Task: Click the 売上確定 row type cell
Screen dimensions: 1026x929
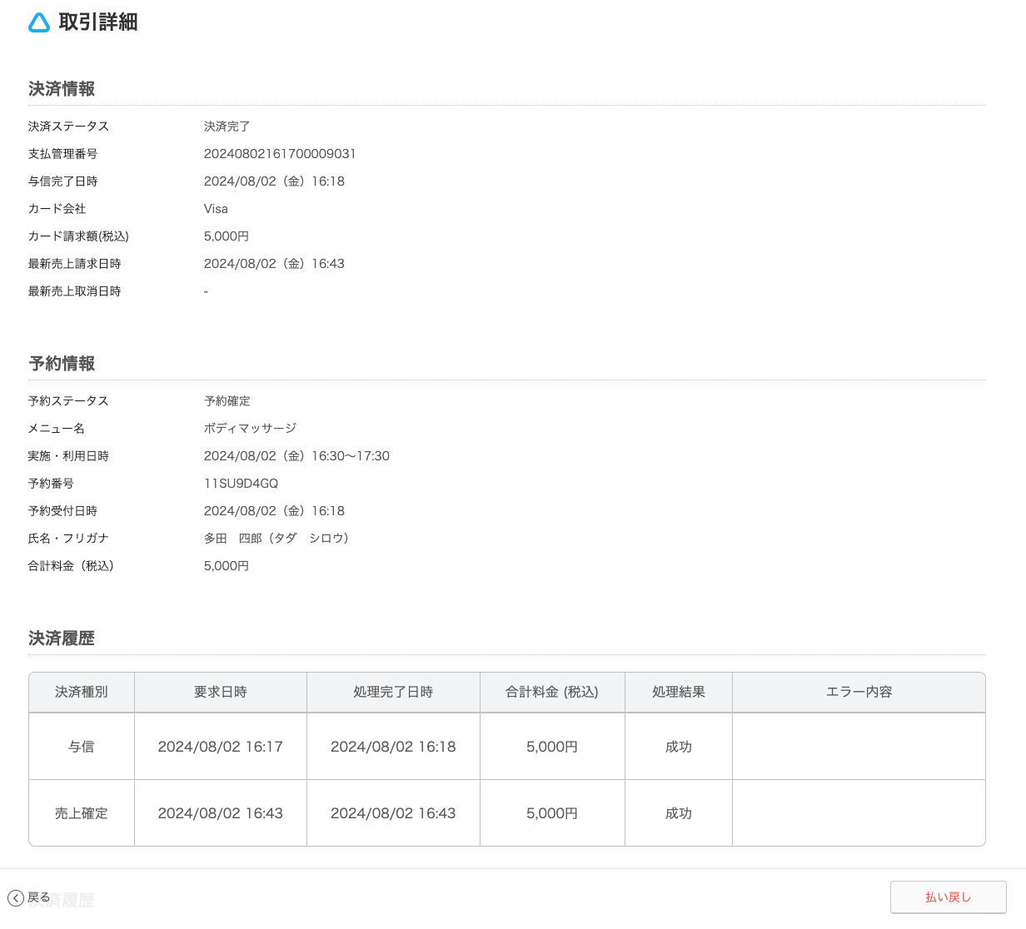Action: click(x=82, y=813)
